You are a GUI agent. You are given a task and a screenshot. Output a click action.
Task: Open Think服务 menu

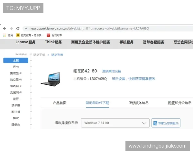(x=53, y=42)
